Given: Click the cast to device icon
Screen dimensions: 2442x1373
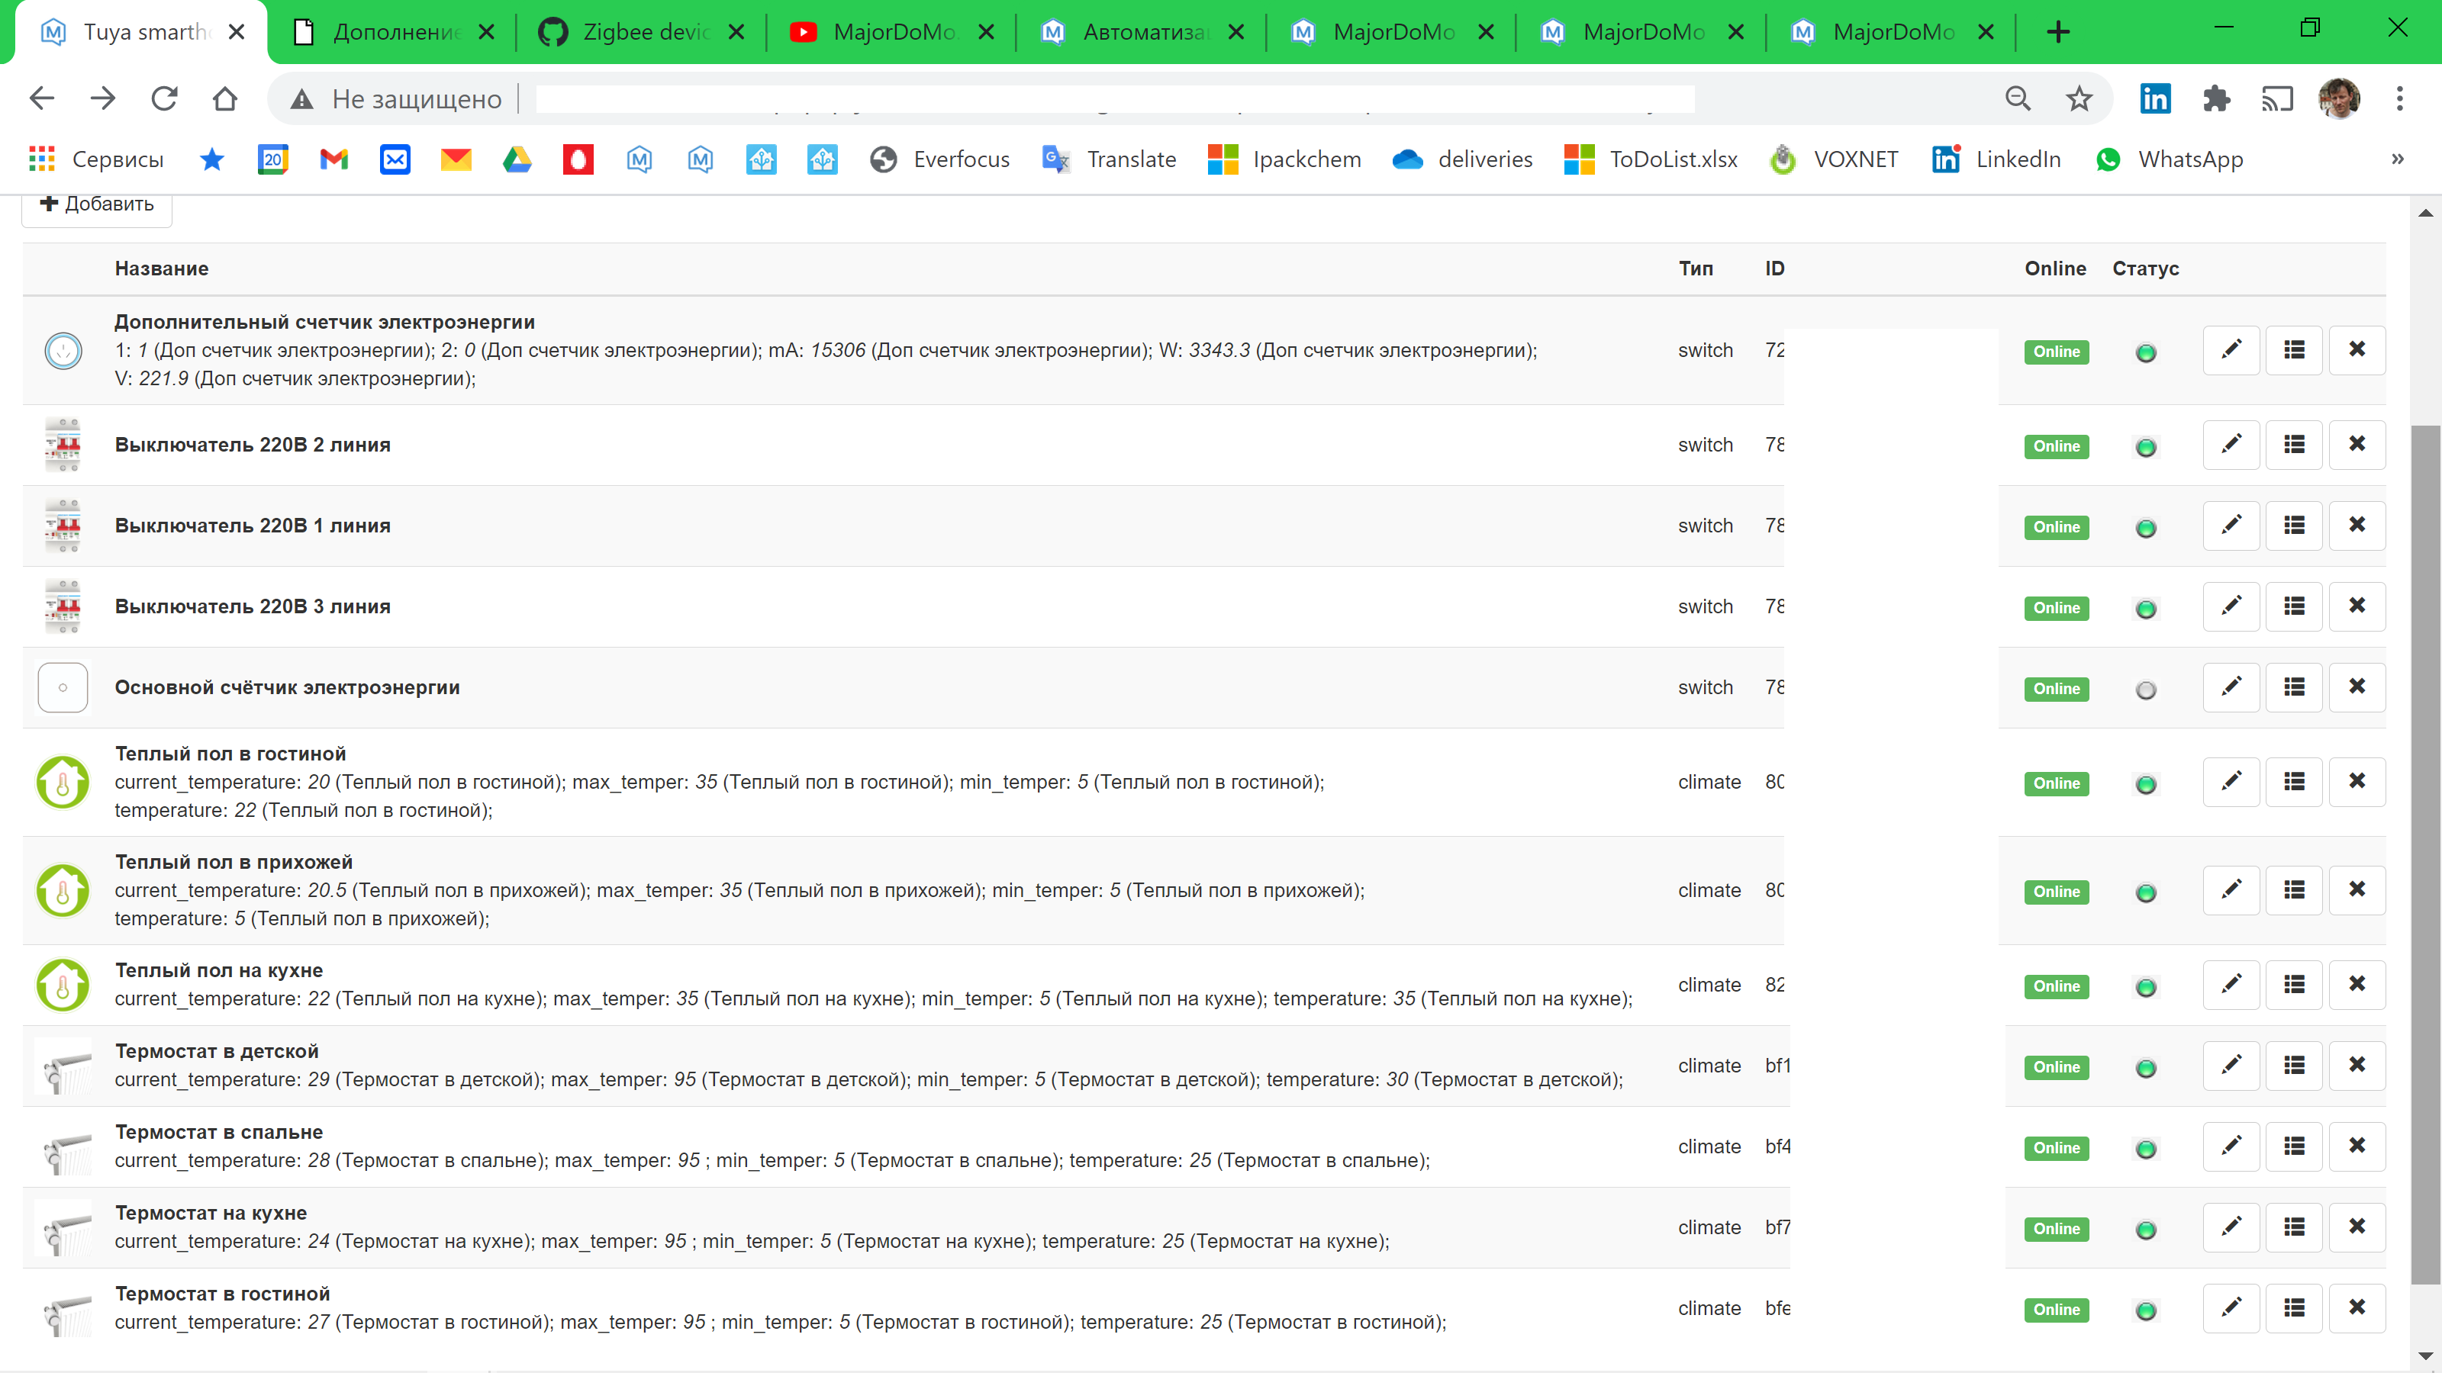Looking at the screenshot, I should pyautogui.click(x=2278, y=98).
